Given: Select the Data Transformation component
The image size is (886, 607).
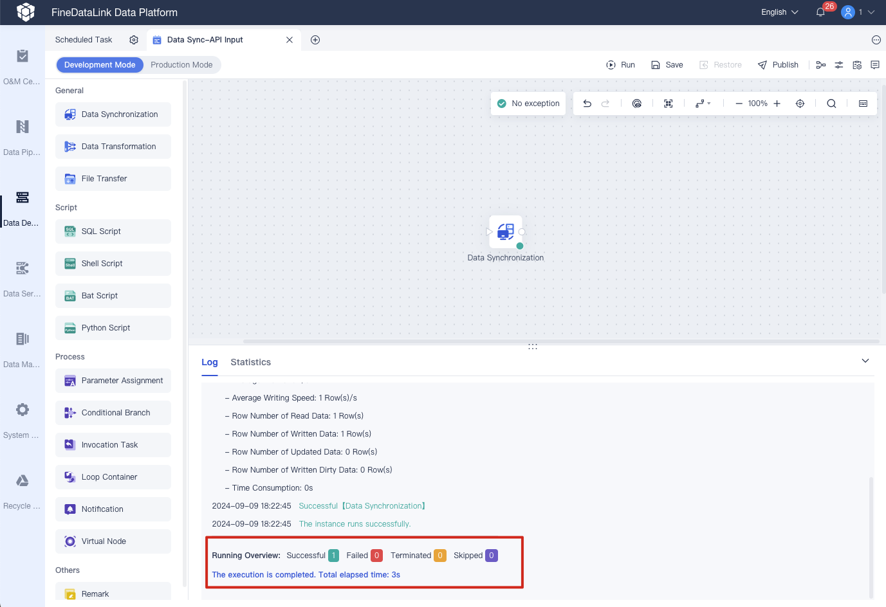Looking at the screenshot, I should [113, 147].
